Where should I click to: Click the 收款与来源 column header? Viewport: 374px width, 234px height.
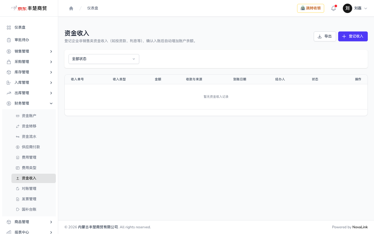[194, 79]
